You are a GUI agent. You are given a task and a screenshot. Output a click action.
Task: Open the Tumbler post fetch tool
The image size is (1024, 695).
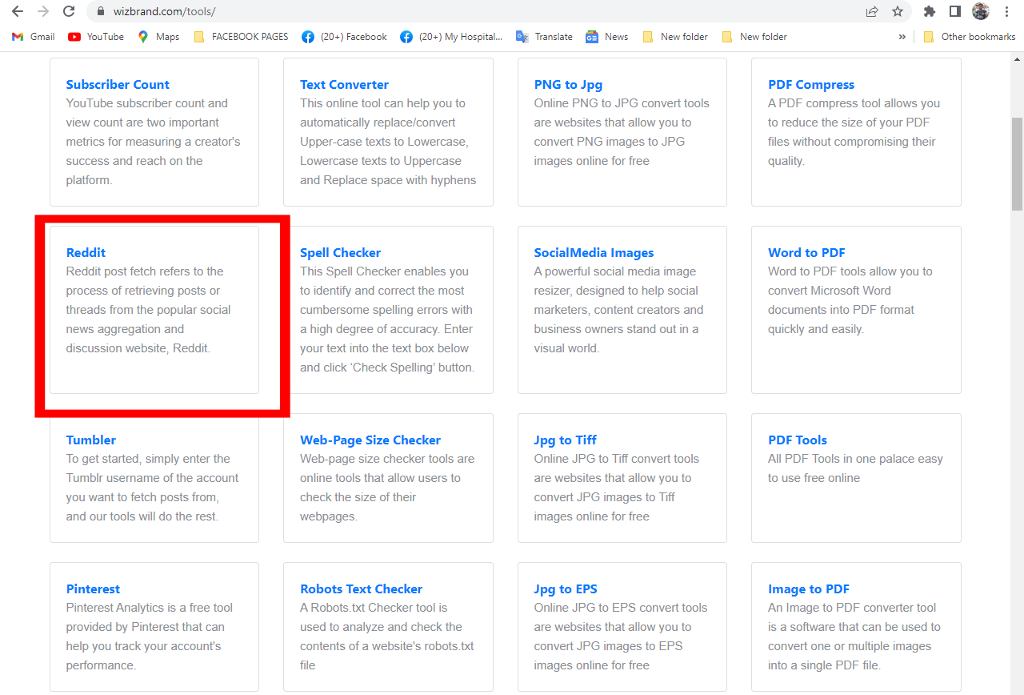point(90,440)
